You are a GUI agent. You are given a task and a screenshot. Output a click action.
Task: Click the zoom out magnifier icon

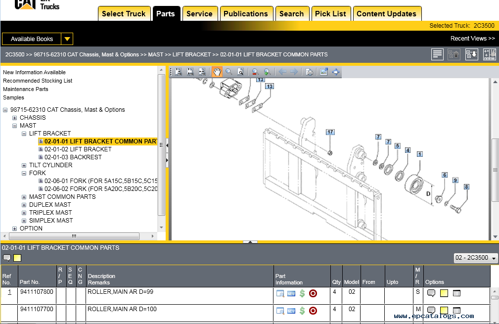point(255,72)
